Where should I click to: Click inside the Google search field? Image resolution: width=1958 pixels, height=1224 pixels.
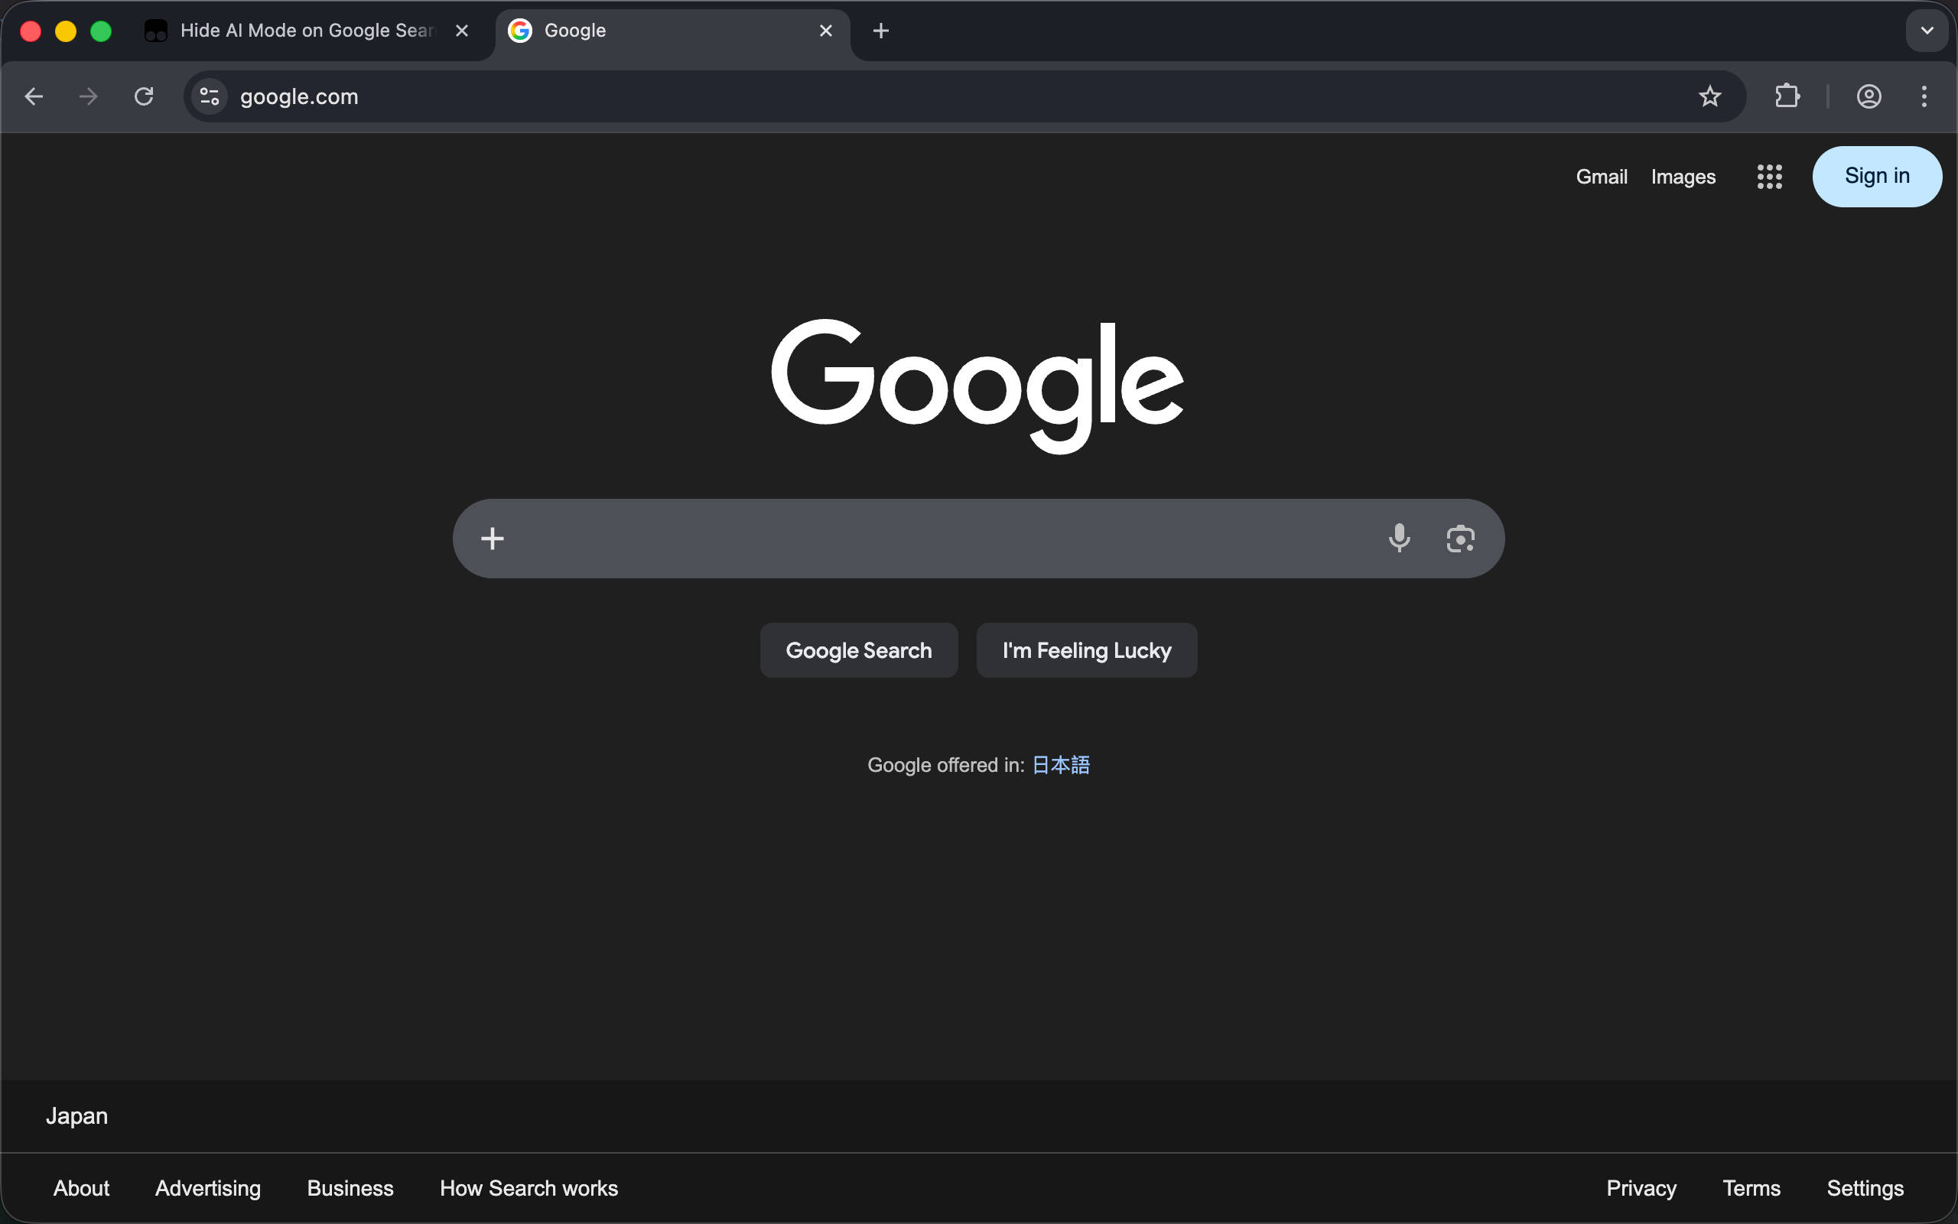[938, 539]
